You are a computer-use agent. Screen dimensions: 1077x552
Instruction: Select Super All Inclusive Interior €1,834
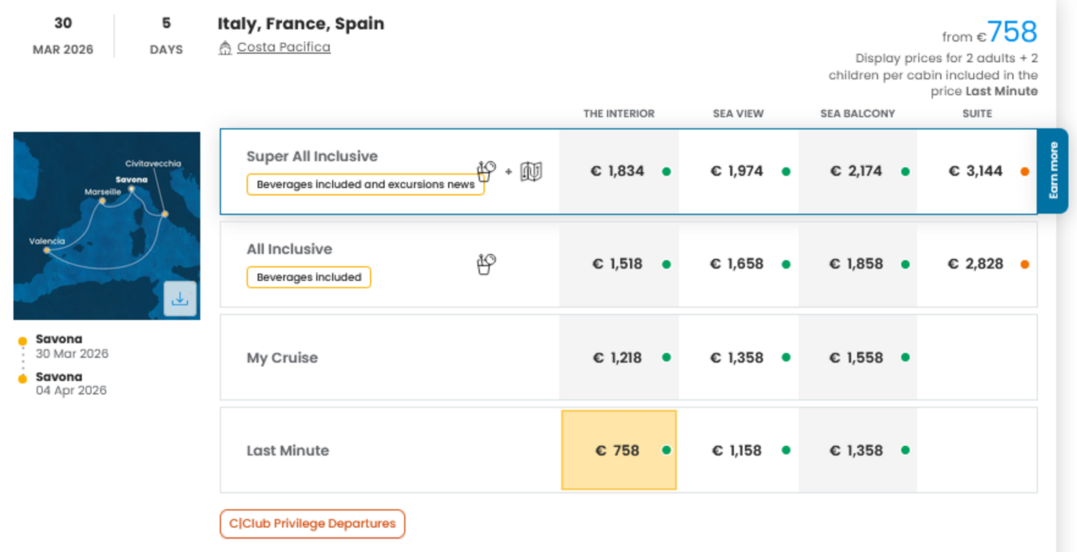click(x=617, y=172)
